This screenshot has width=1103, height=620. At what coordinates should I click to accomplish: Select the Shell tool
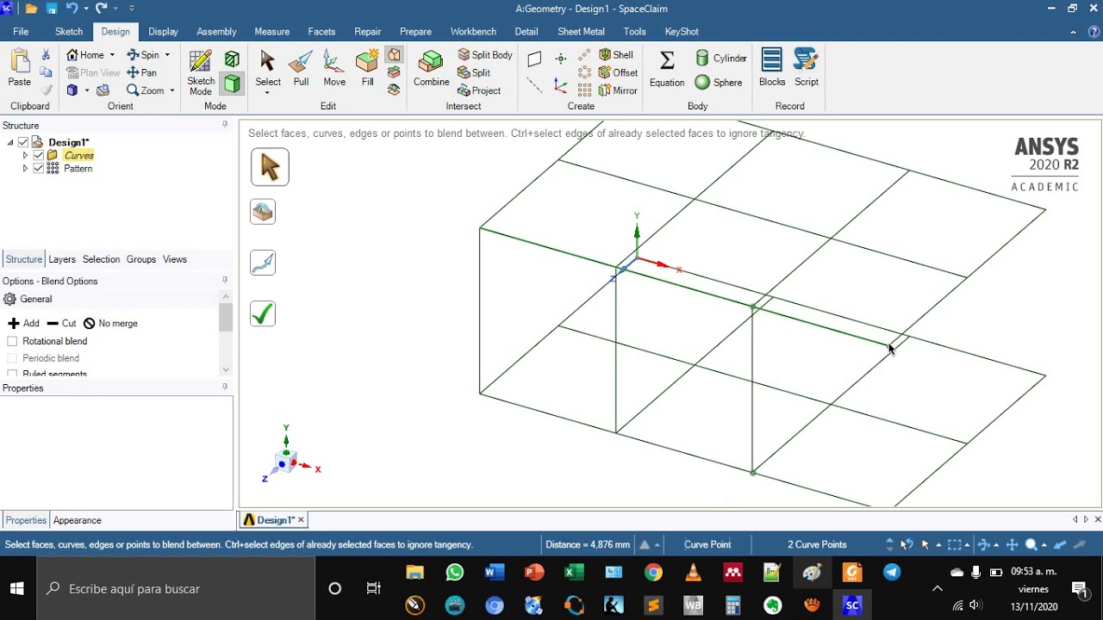coord(616,55)
